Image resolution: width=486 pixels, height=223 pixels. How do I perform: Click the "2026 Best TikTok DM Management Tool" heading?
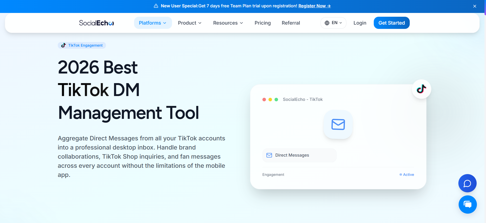128,90
